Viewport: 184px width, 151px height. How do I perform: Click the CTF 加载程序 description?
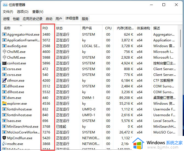pyautogui.click(x=163, y=80)
